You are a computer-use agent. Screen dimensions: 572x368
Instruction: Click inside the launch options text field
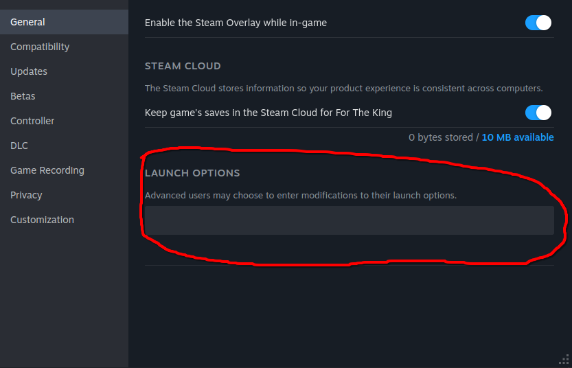tap(349, 220)
